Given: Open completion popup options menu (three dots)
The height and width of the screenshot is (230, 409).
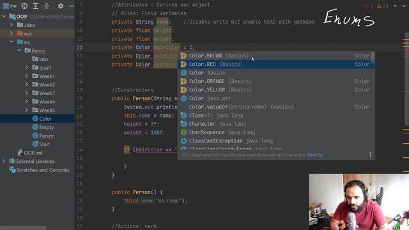Looking at the screenshot, I should click(x=370, y=155).
